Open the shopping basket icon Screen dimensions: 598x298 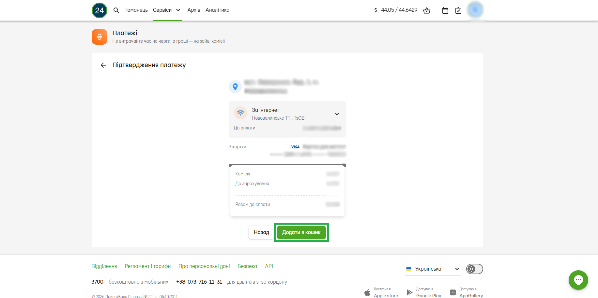click(427, 10)
